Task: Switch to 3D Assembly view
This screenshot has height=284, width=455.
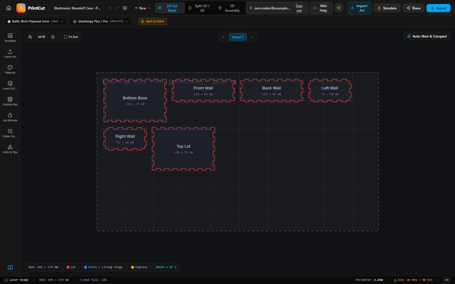Action: pos(229,8)
